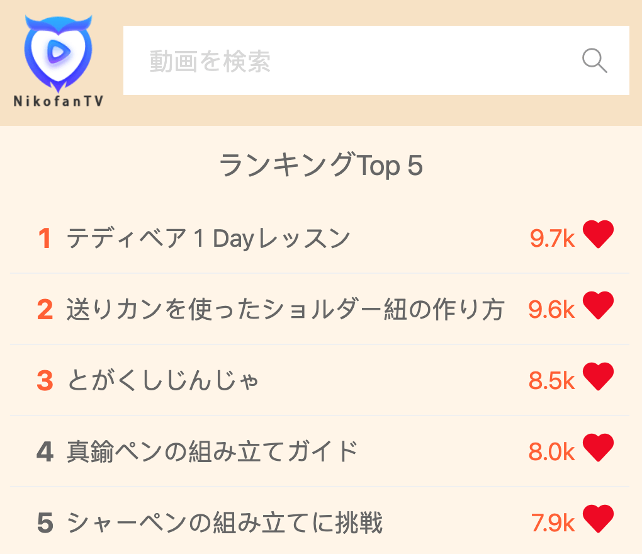Focus the 動画を検索 search field

pos(376,60)
